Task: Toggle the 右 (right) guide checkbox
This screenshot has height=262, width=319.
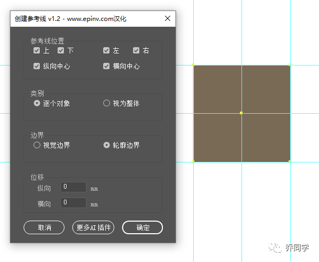Action: pyautogui.click(x=136, y=50)
